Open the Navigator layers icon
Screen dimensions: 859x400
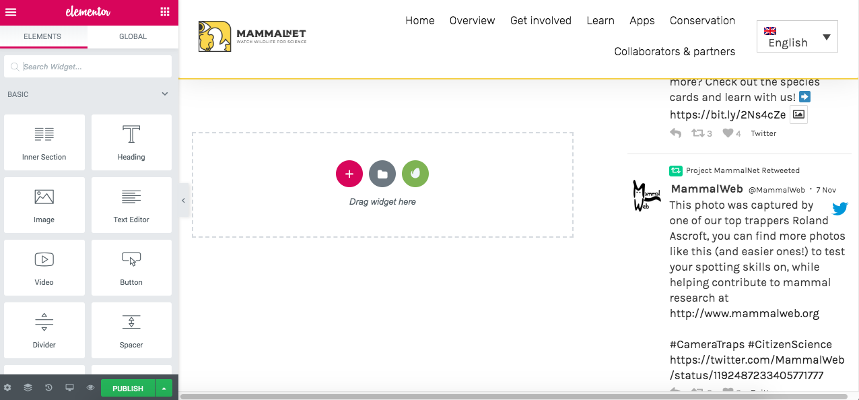click(28, 388)
